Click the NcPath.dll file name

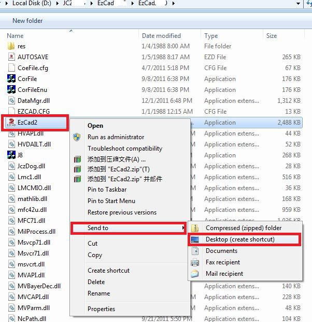coord(32,319)
